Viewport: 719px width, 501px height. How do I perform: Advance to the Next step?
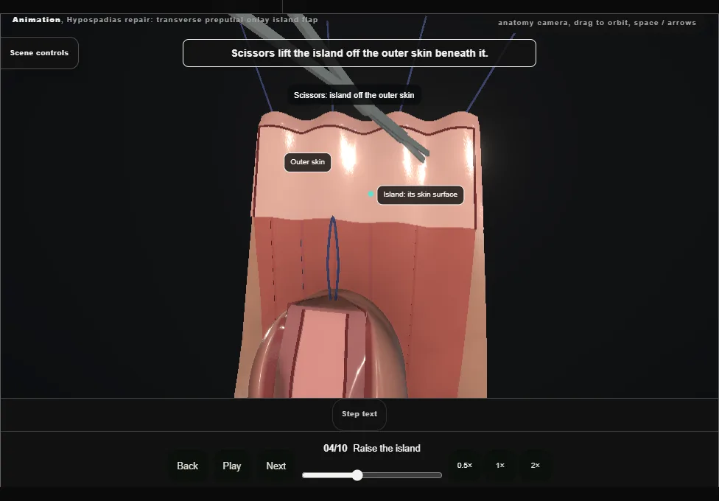coord(276,466)
